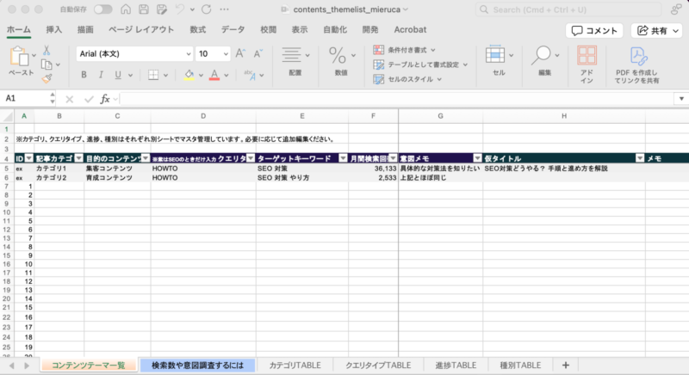Open the add-ins icon
689x375 pixels.
tap(587, 58)
